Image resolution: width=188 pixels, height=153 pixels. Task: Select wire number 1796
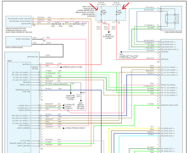click(60, 89)
